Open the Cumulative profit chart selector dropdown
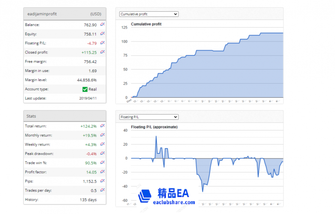 [149, 14]
